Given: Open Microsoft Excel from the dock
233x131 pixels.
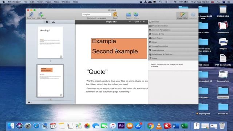Looking at the screenshot, I should coord(184,126).
